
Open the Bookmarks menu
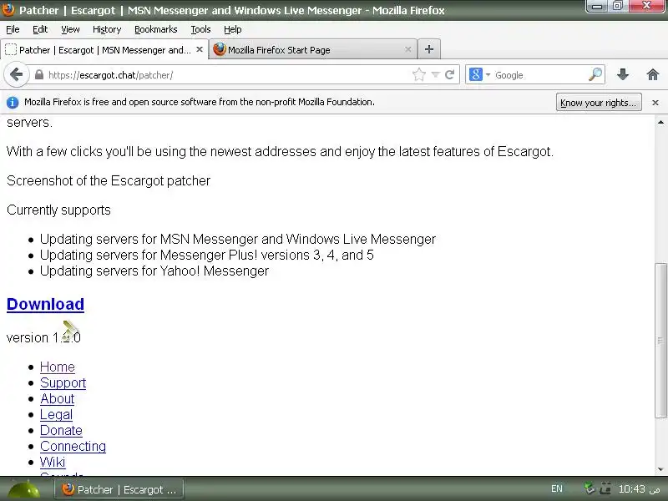click(156, 29)
